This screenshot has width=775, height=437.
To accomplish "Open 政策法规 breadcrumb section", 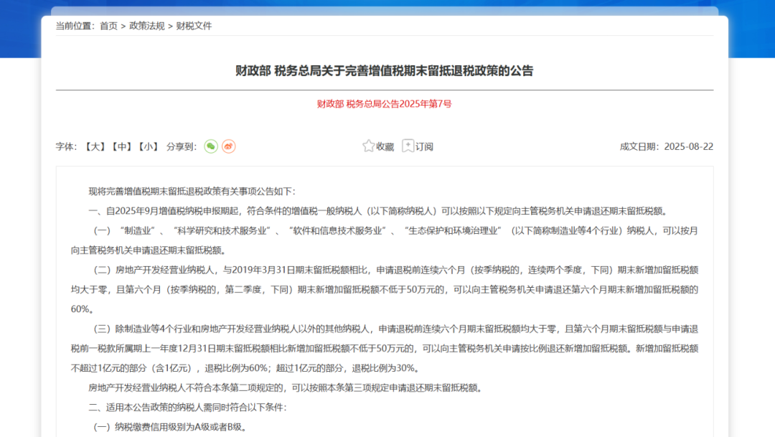I will pyautogui.click(x=147, y=26).
